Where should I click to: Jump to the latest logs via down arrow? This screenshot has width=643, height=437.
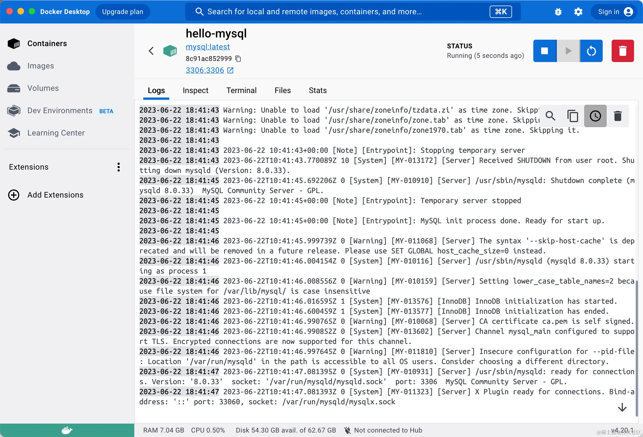(x=622, y=407)
